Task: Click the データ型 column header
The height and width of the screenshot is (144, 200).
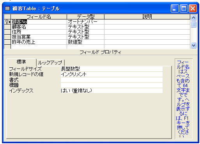Action: pos(85,17)
